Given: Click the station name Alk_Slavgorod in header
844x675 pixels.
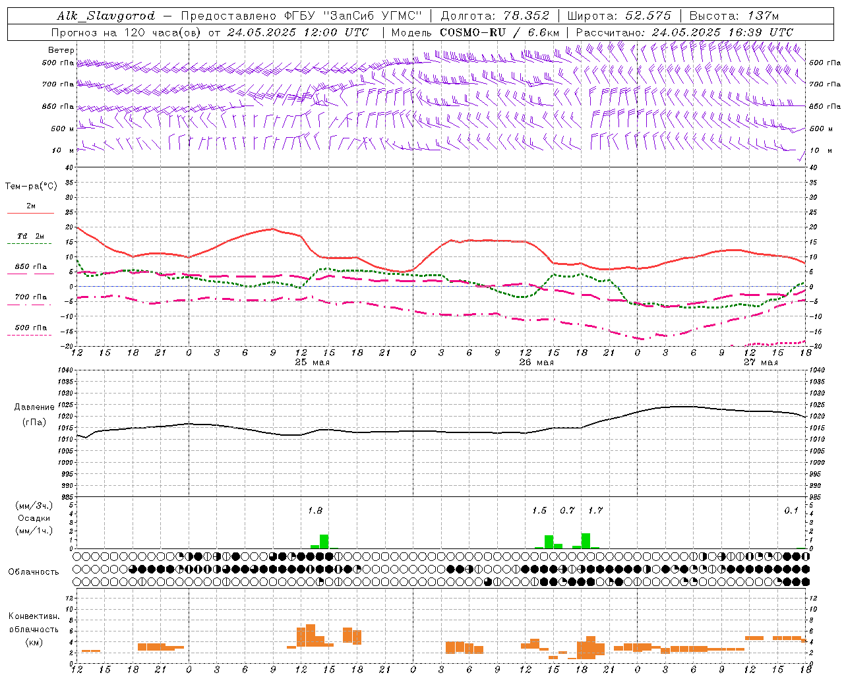Looking at the screenshot, I should coord(106,16).
